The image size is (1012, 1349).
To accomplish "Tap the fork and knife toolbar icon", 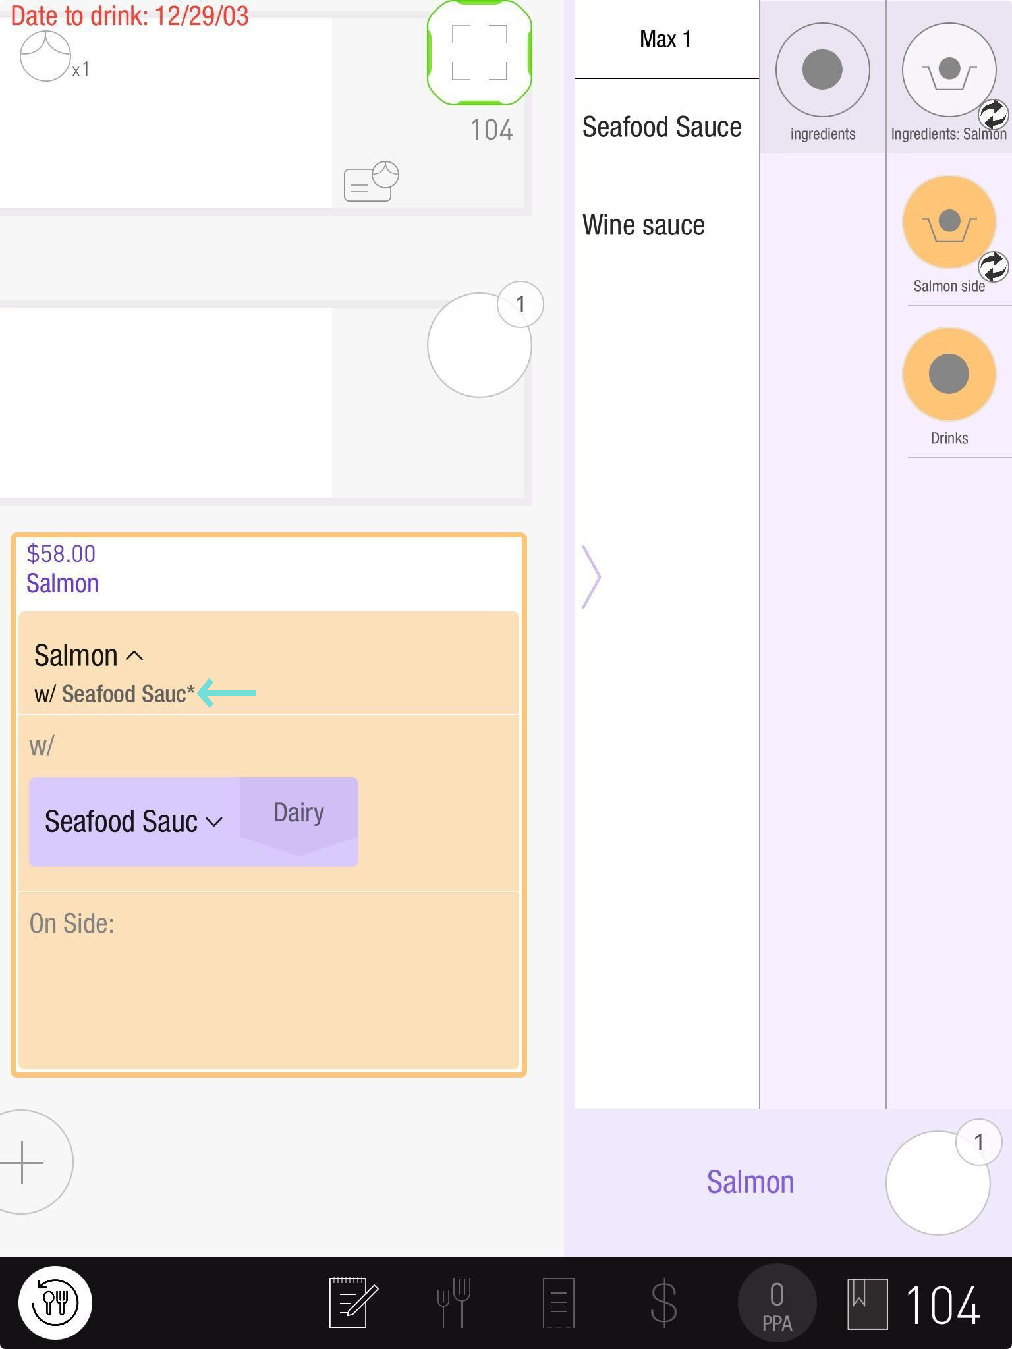I will [454, 1302].
